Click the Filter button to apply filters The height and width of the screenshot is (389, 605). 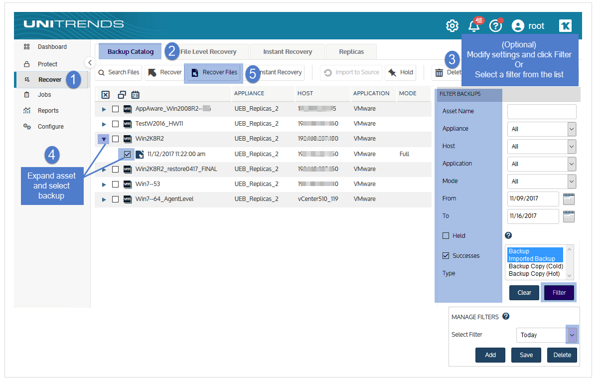[559, 293]
